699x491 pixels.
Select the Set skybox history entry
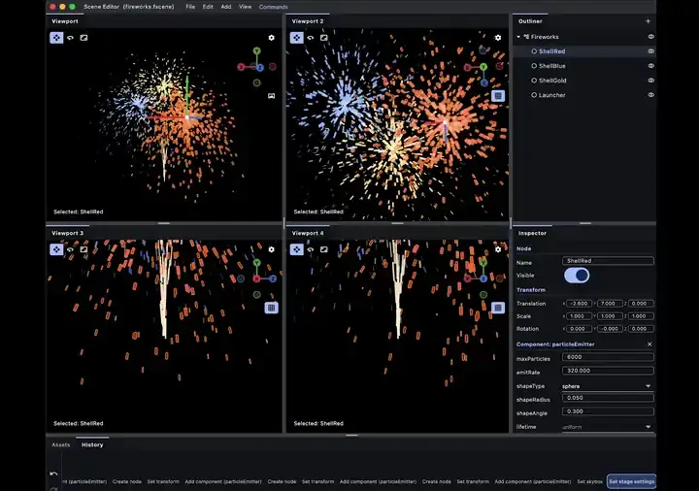[590, 481]
